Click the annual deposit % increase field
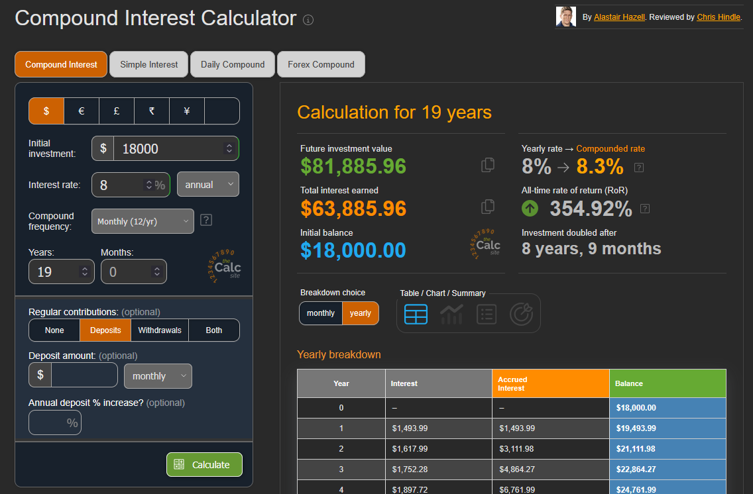This screenshot has width=753, height=494. pyautogui.click(x=55, y=422)
